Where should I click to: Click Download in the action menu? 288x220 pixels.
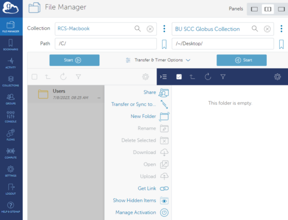[151, 152]
